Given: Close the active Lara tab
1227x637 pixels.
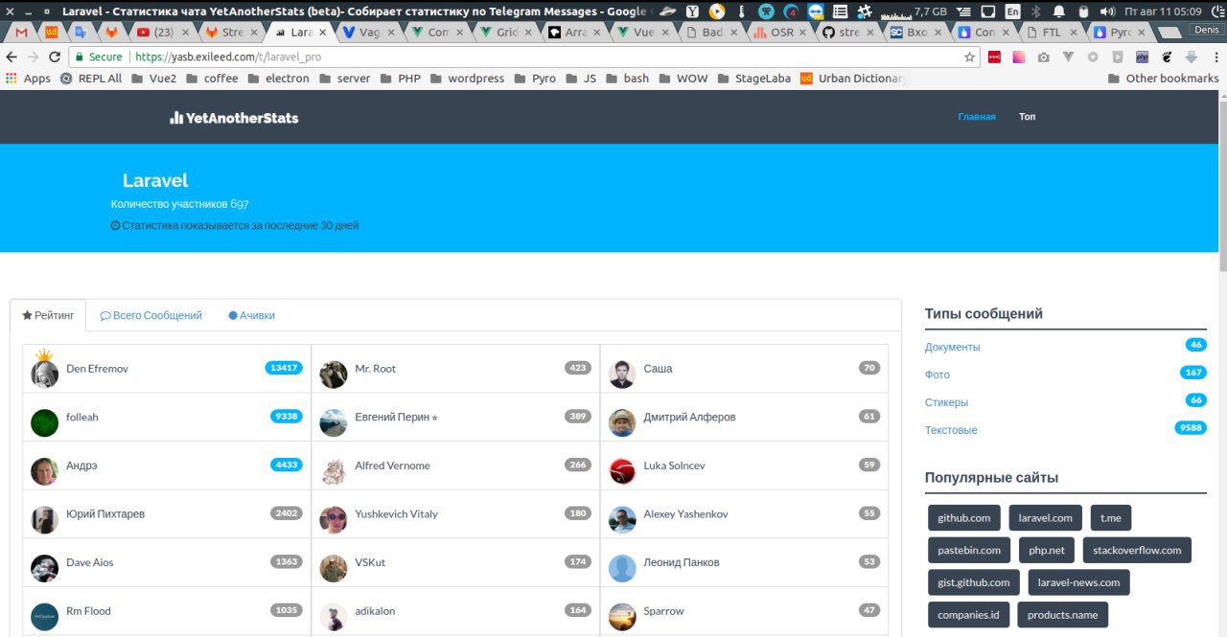Looking at the screenshot, I should click(x=322, y=32).
